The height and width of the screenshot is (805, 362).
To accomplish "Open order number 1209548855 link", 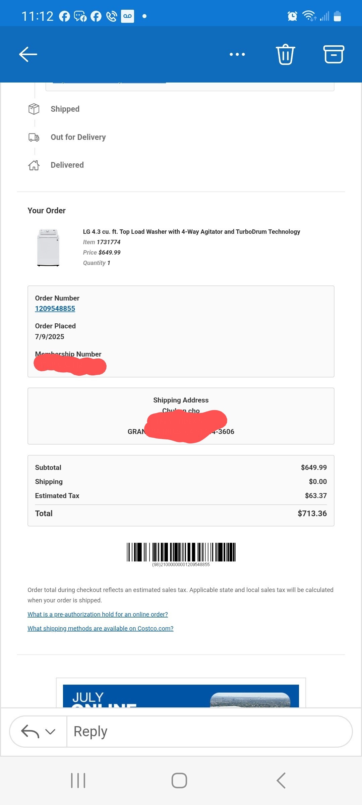I will [x=55, y=309].
